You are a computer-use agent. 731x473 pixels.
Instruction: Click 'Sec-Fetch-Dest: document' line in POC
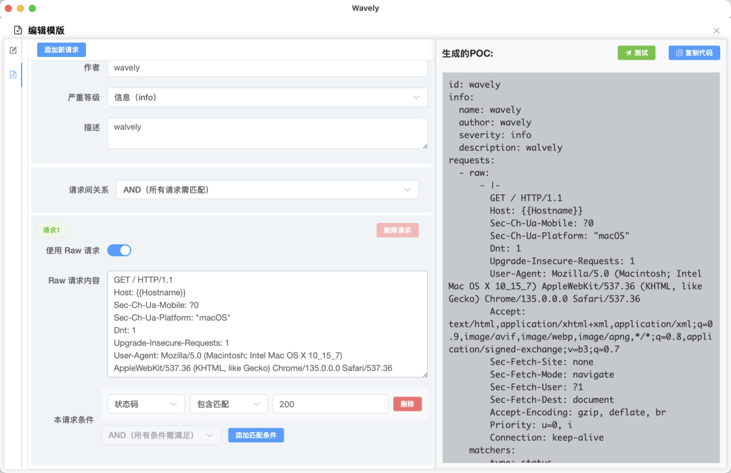click(552, 400)
